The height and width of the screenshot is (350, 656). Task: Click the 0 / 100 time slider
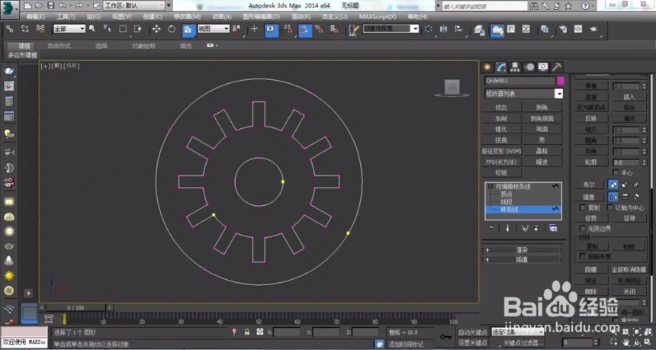click(76, 308)
